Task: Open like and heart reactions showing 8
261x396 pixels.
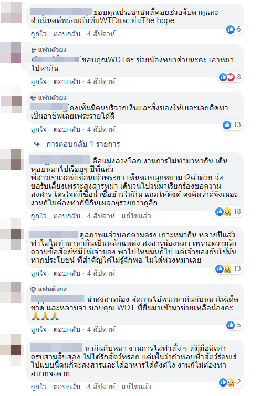Action: [x=231, y=77]
